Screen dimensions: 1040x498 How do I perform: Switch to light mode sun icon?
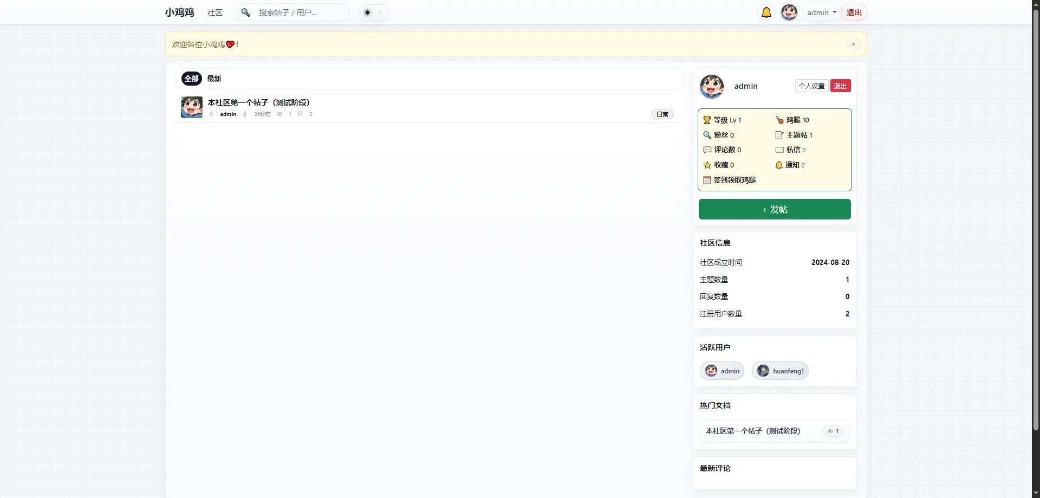367,12
